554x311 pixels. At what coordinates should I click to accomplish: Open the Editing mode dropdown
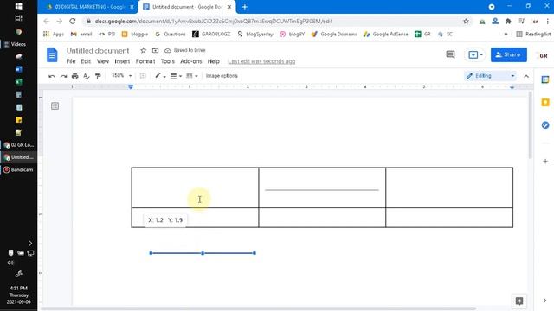[x=490, y=76]
